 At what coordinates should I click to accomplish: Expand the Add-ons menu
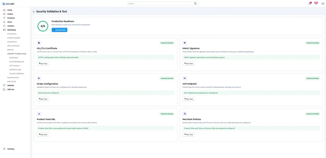pyautogui.click(x=11, y=89)
